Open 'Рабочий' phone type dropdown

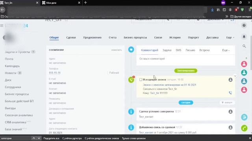pos(114,73)
